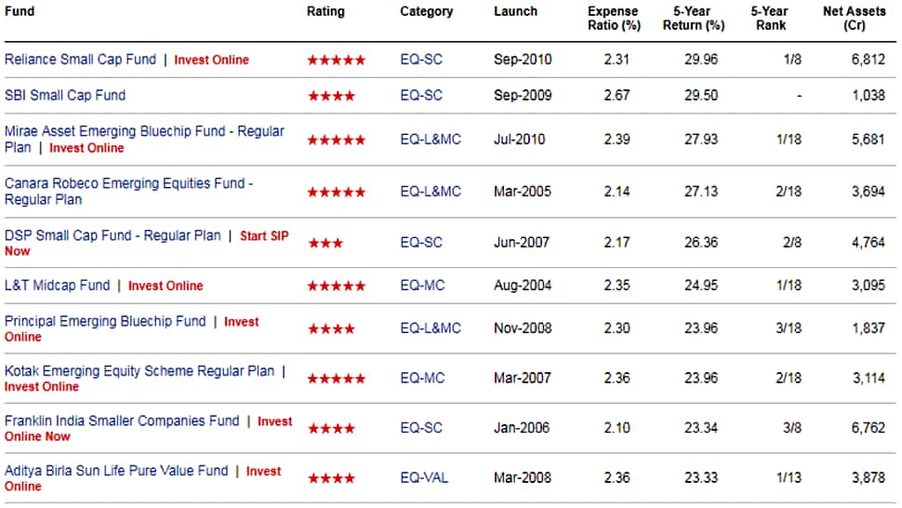The image size is (902, 508).
Task: Open Principal Emerging Bluechip Fund
Action: pyautogui.click(x=105, y=321)
